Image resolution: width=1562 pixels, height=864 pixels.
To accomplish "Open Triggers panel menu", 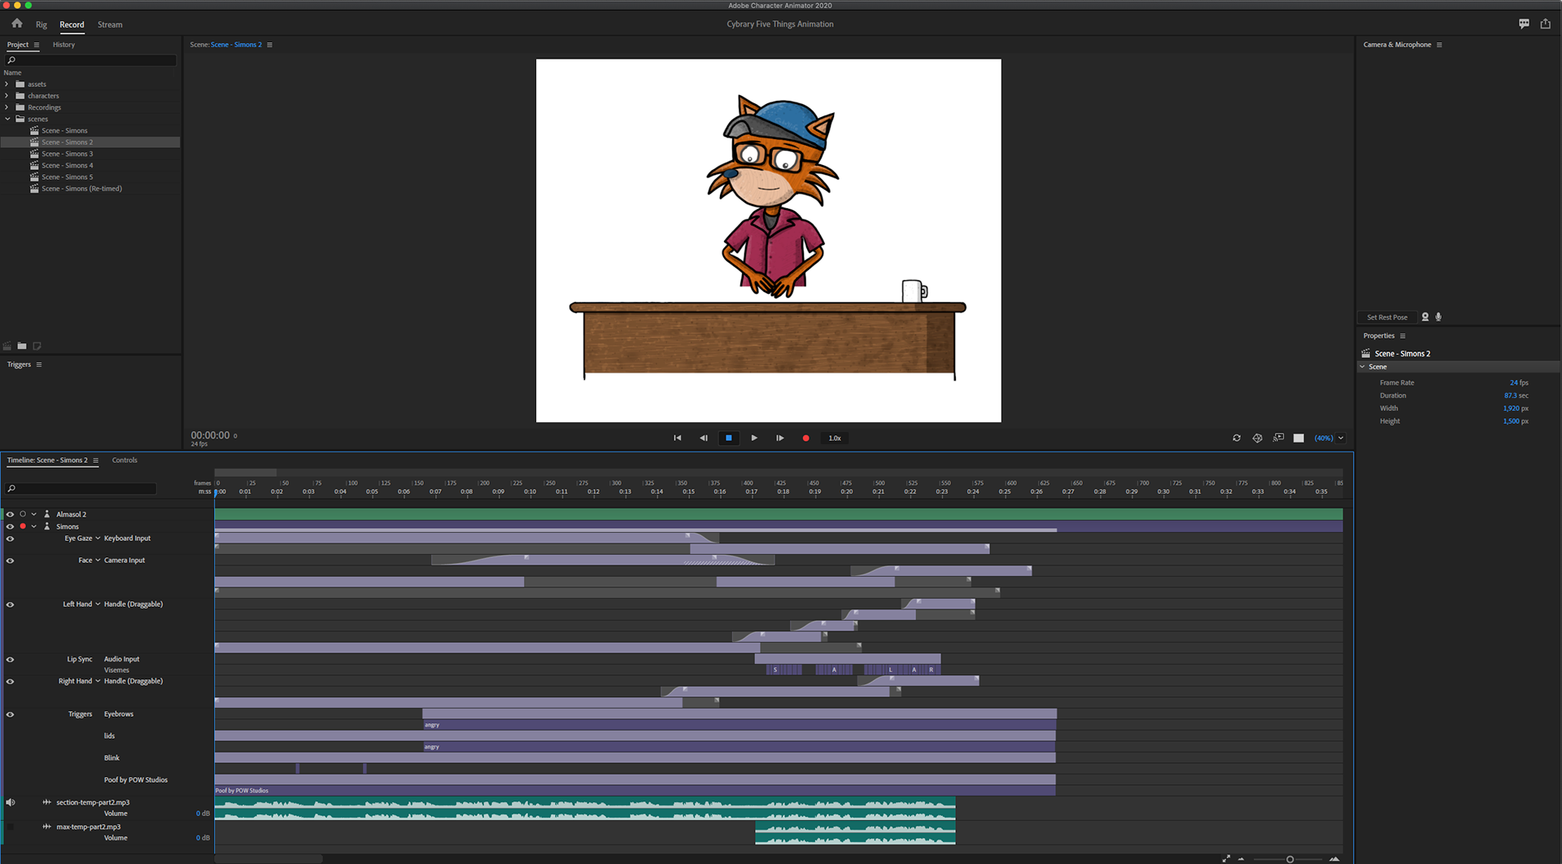I will click(39, 364).
